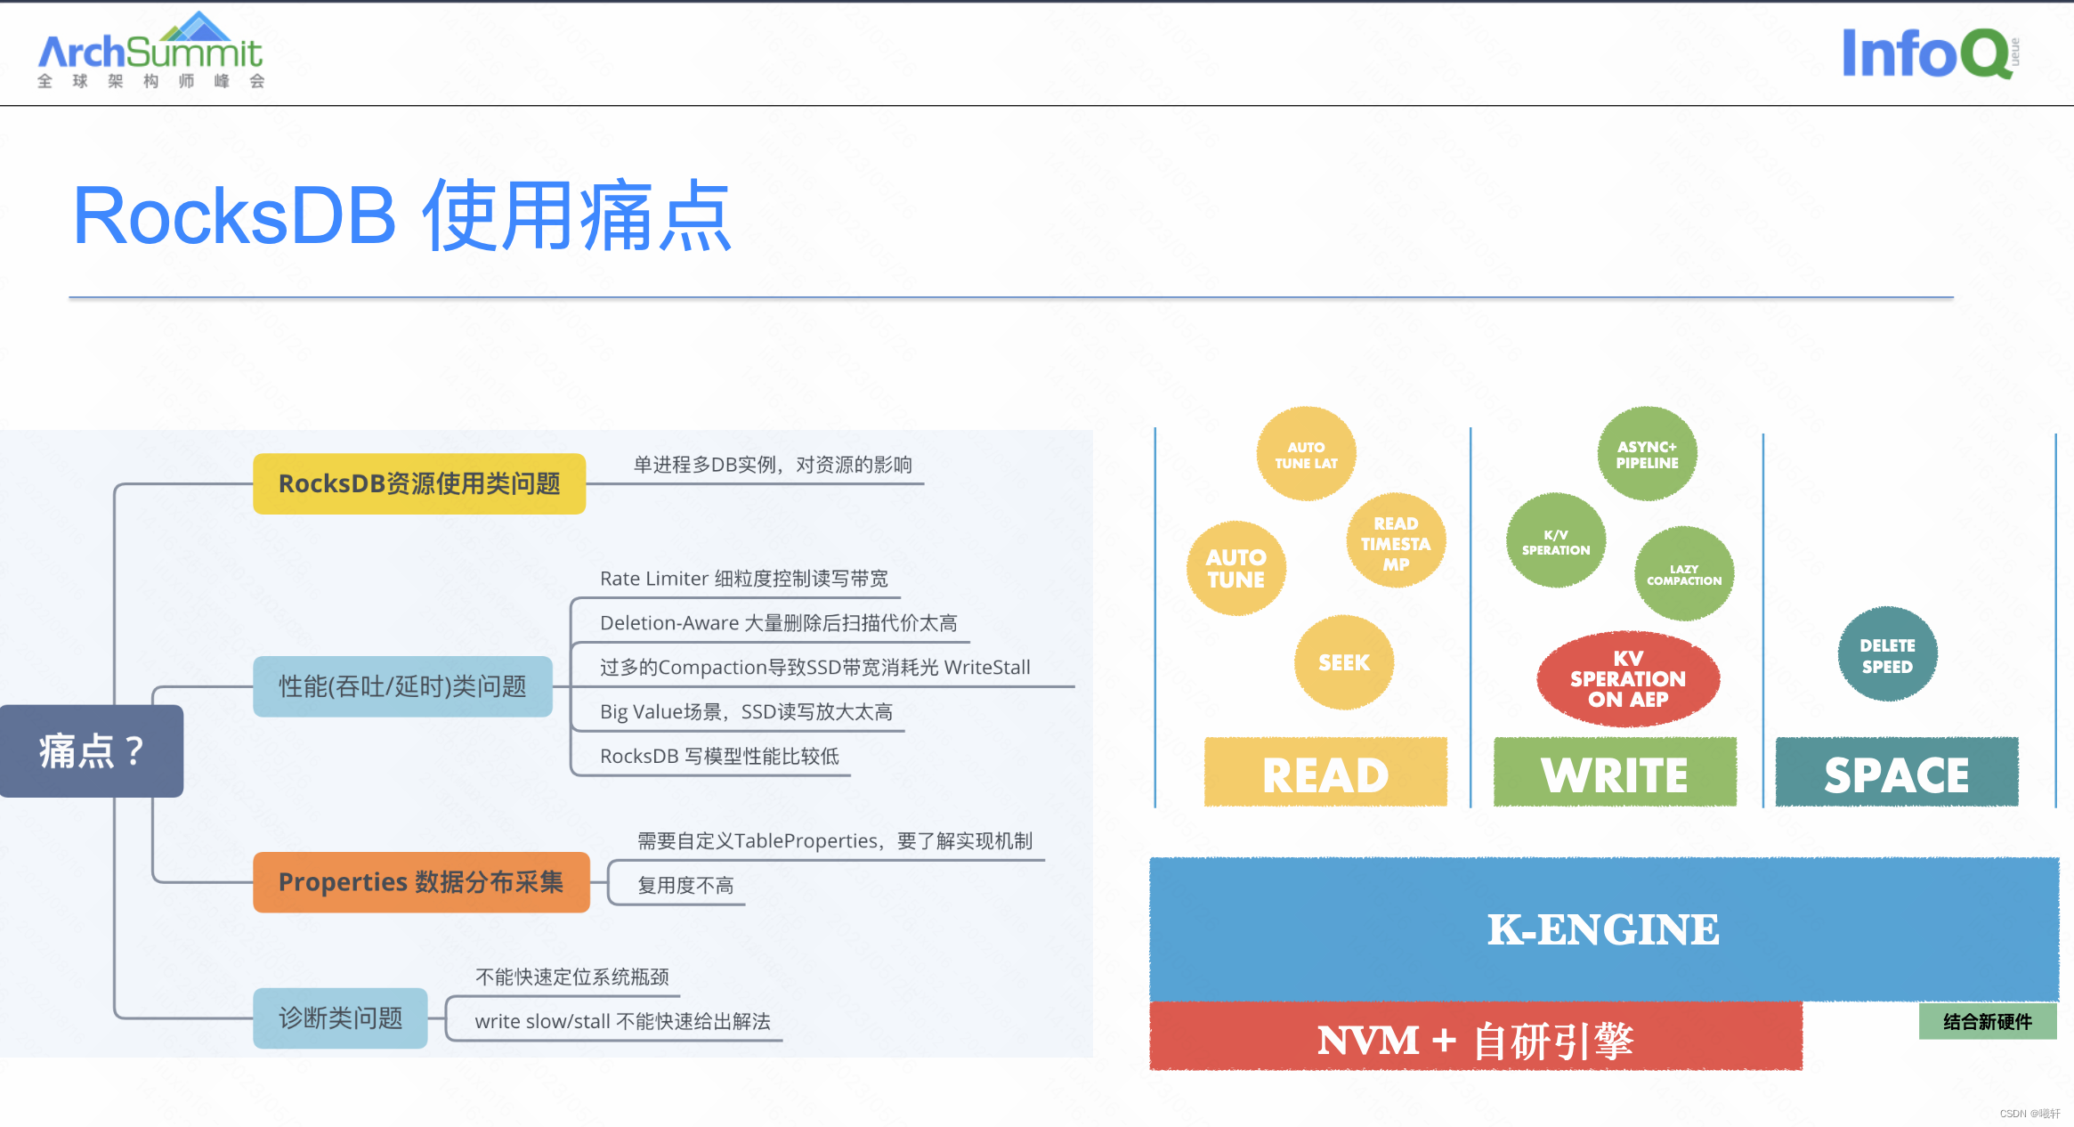Click the CSDN watermark credit text

[2029, 1114]
